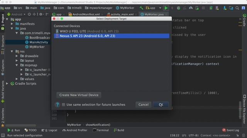Open Build Variants side panel
The width and height of the screenshot is (247, 138).
coord(3,92)
